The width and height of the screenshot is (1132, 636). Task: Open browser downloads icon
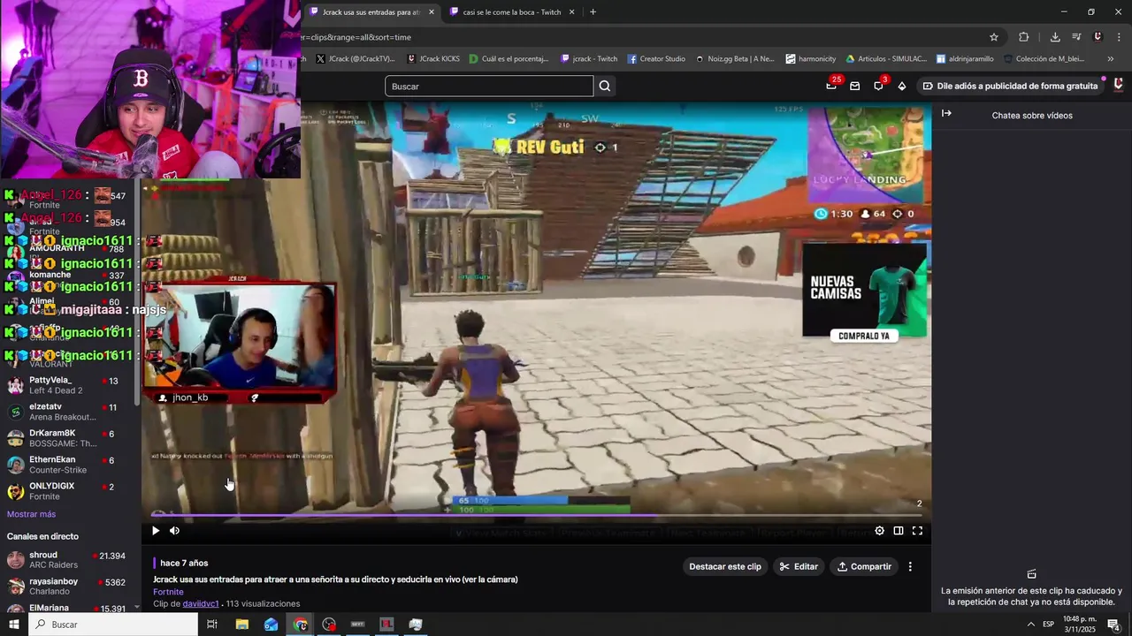tap(1055, 37)
